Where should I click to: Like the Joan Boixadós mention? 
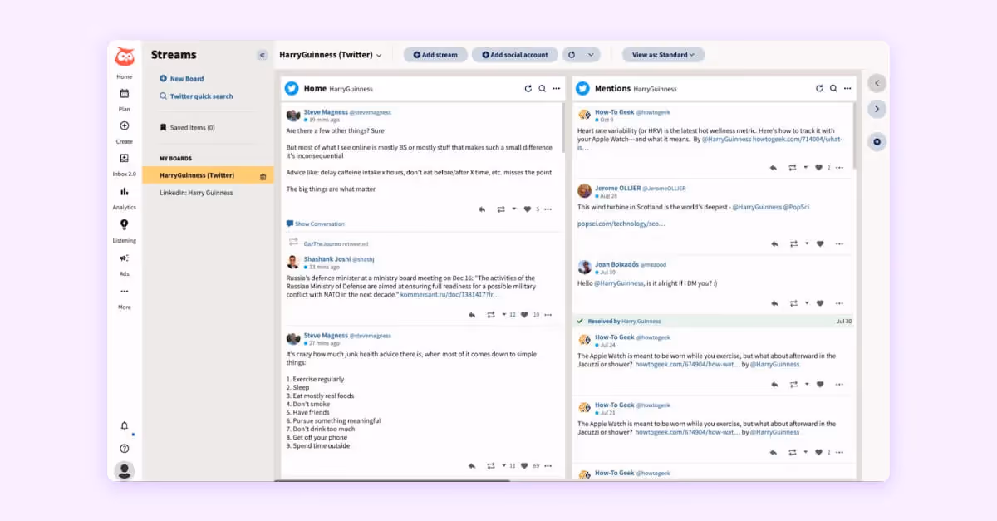[820, 304]
